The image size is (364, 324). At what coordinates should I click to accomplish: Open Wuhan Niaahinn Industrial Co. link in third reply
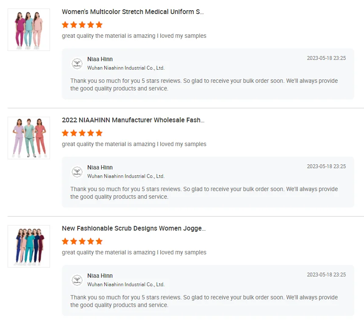click(x=126, y=285)
